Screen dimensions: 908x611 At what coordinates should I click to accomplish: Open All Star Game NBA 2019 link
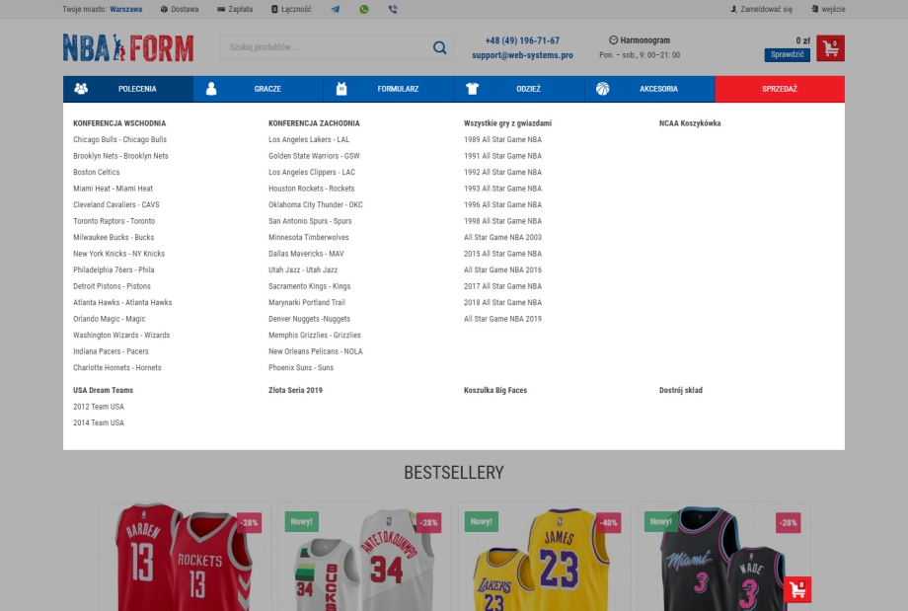tap(502, 319)
